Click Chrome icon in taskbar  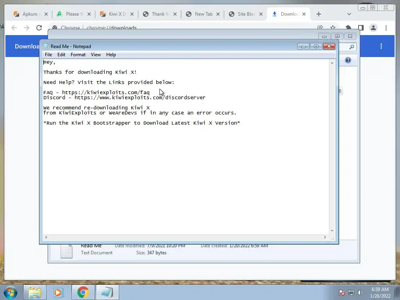pyautogui.click(x=83, y=292)
